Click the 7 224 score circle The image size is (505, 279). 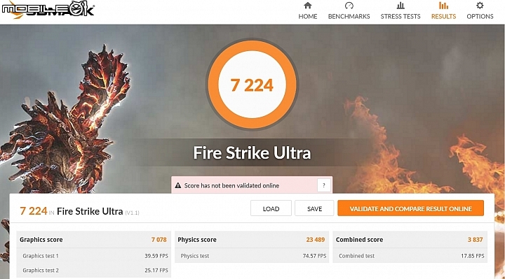coord(252,85)
